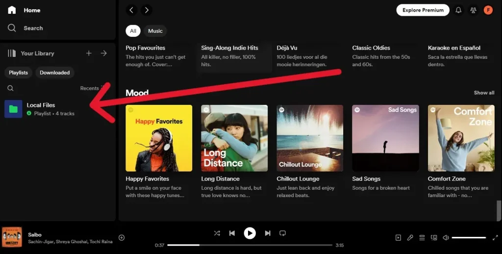The height and width of the screenshot is (254, 502).
Task: Mute with the volume speaker icon
Action: 446,238
